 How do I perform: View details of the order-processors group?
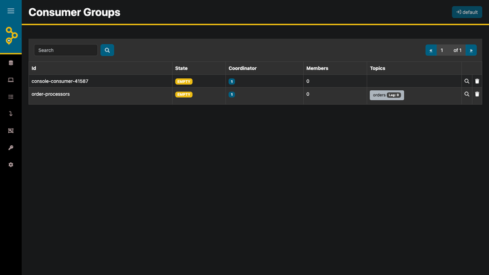pos(466,94)
